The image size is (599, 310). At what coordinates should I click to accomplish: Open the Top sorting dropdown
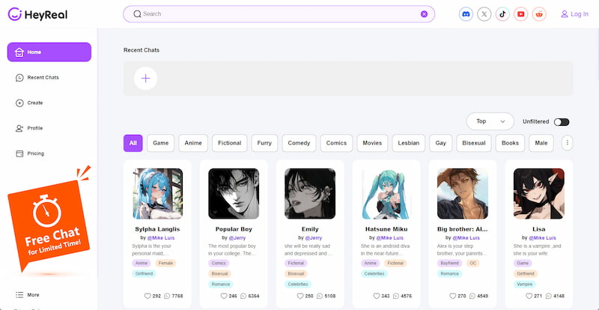(x=491, y=121)
